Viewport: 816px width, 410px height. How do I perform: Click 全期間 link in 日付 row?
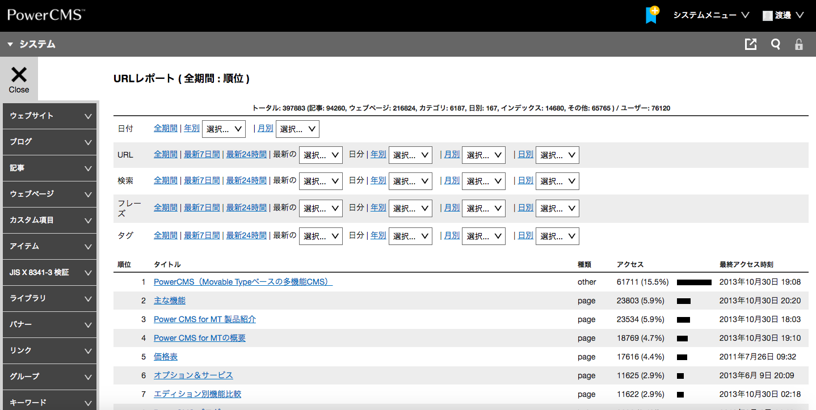[166, 128]
